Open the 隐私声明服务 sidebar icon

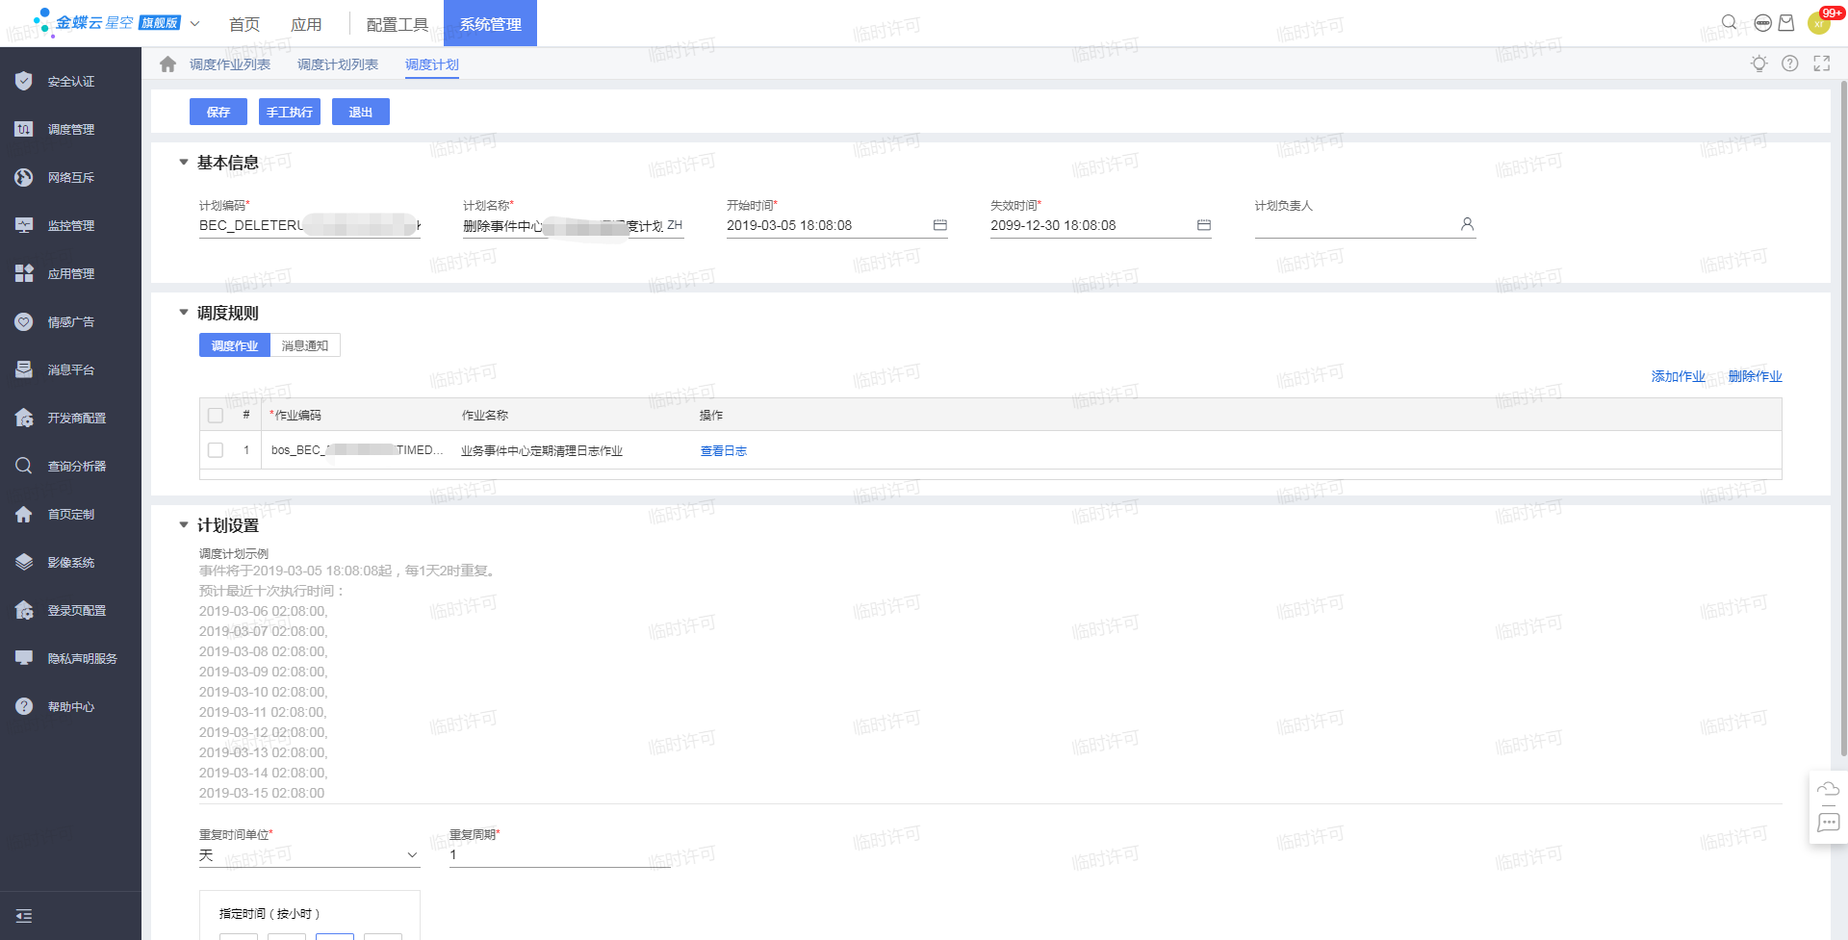click(x=24, y=658)
